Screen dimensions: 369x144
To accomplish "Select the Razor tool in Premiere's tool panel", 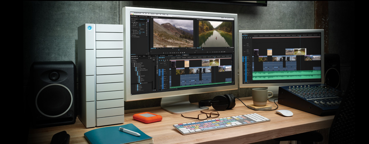I will 157,66.
